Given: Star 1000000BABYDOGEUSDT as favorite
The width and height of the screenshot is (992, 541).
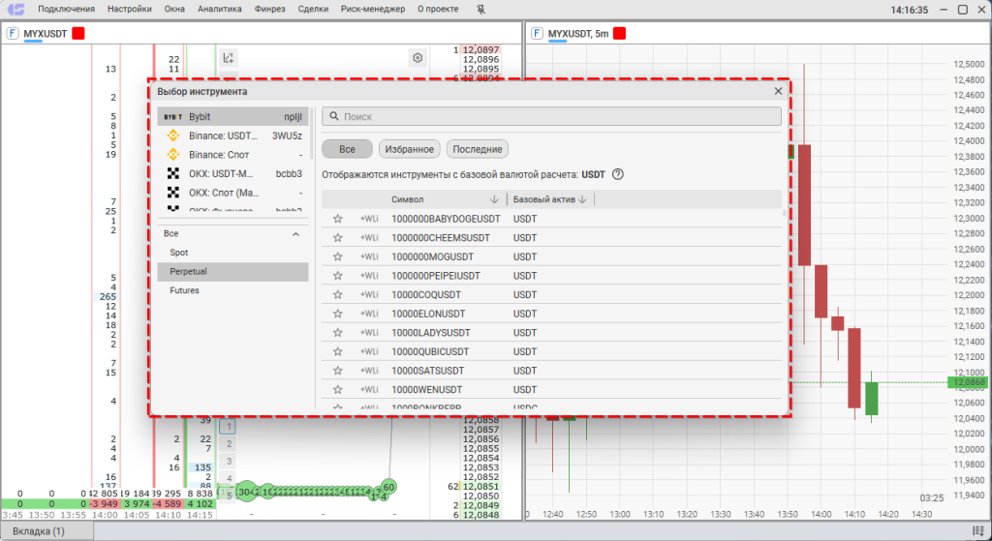Looking at the screenshot, I should click(338, 219).
